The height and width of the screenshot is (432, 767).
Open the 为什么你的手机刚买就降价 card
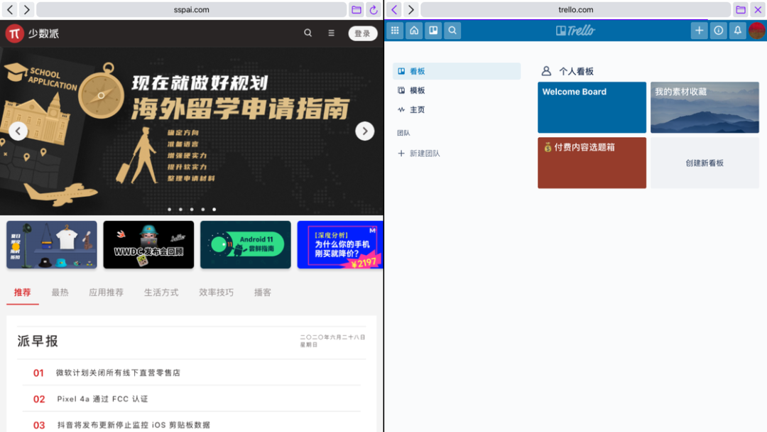pos(340,244)
